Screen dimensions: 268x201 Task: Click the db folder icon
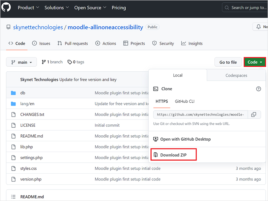click(x=14, y=93)
